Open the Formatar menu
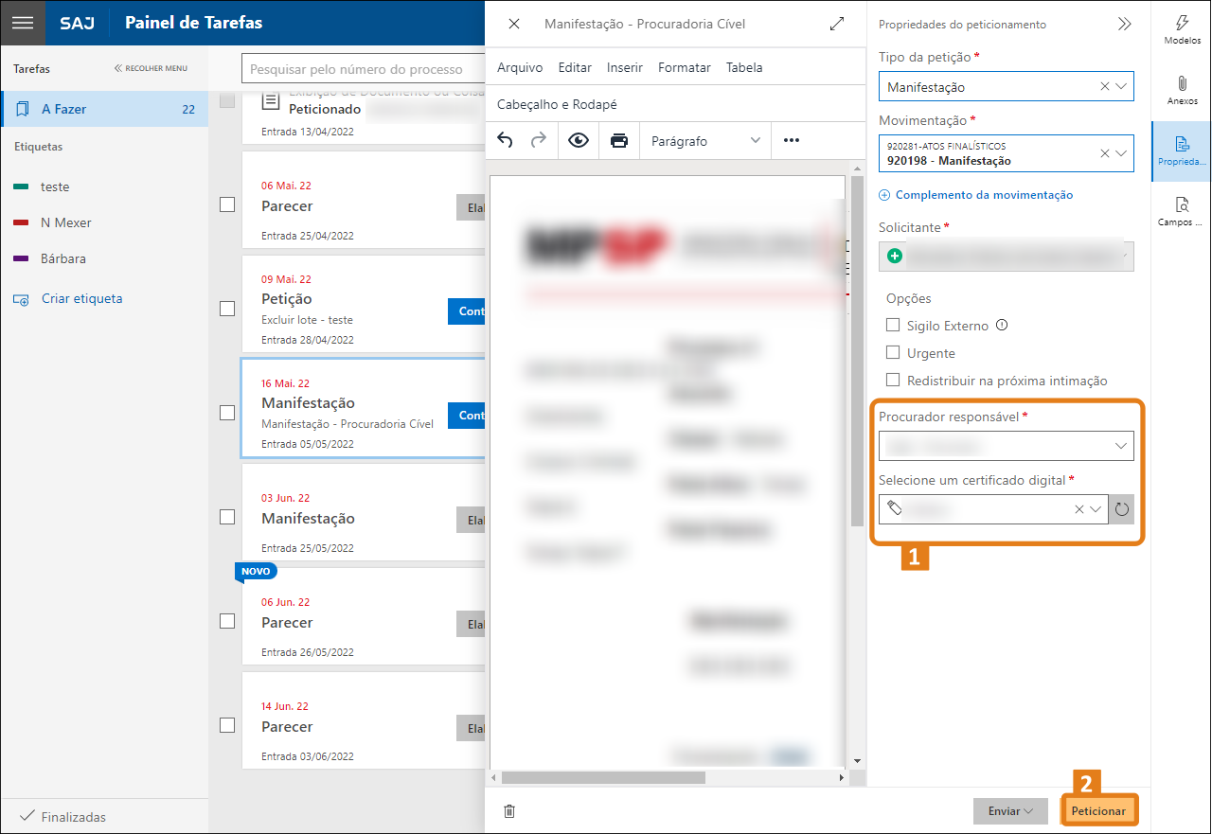 [x=684, y=67]
